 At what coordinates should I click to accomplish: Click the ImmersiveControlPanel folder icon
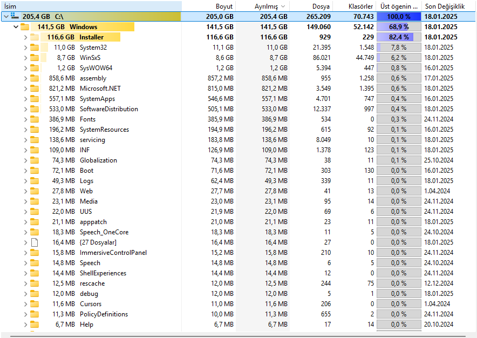(35, 253)
